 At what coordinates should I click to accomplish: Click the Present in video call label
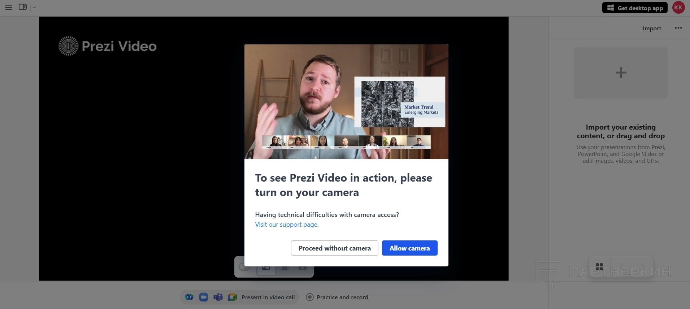pyautogui.click(x=268, y=297)
